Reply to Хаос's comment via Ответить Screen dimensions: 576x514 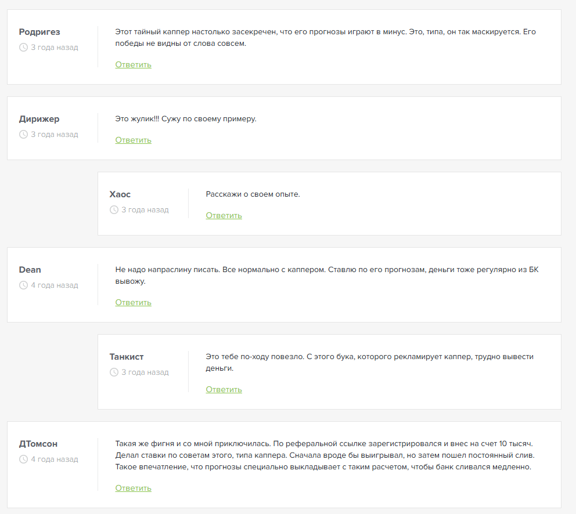pyautogui.click(x=224, y=216)
